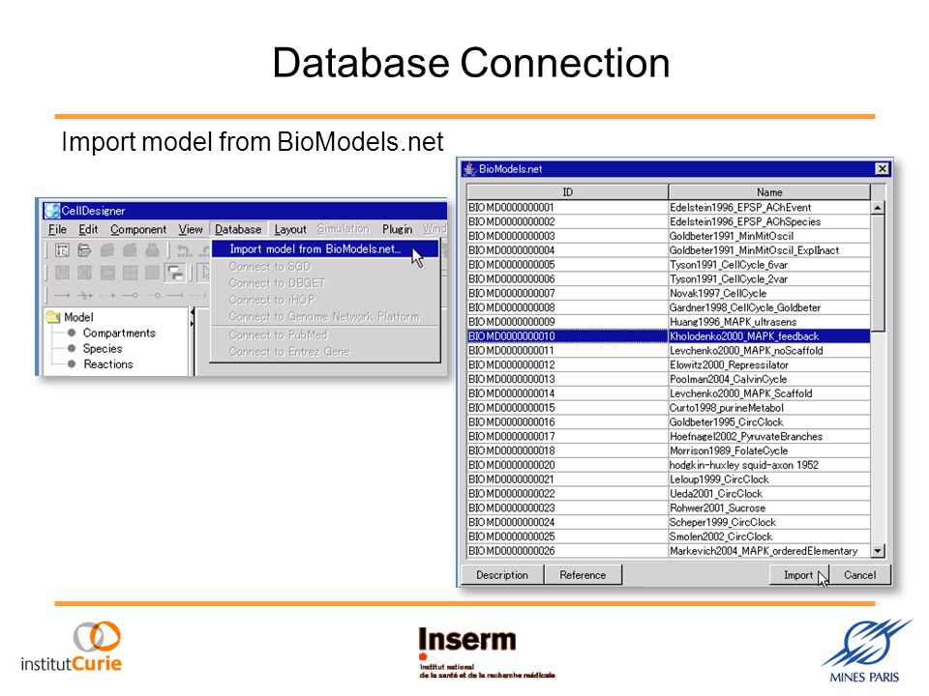Select highlighted Kholodenko2000_MAPK_feedback row
929x696 pixels.
[669, 336]
